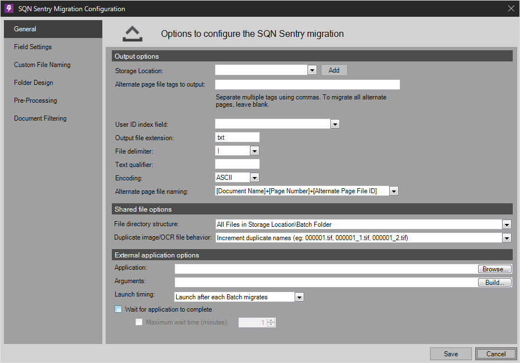Click the 'Options to configure the SQN Sentry migration' heading
Image resolution: width=520 pixels, height=363 pixels.
tap(252, 34)
